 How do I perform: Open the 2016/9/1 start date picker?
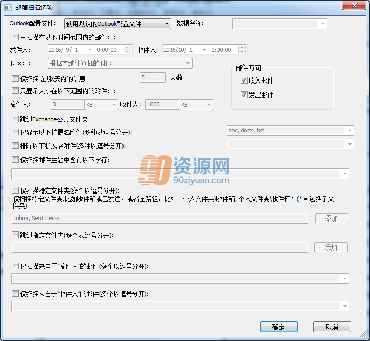point(90,50)
